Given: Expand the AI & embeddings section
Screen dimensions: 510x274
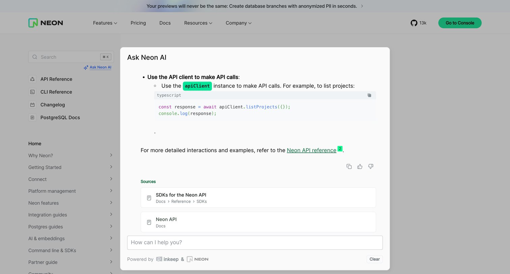Looking at the screenshot, I should [x=111, y=238].
